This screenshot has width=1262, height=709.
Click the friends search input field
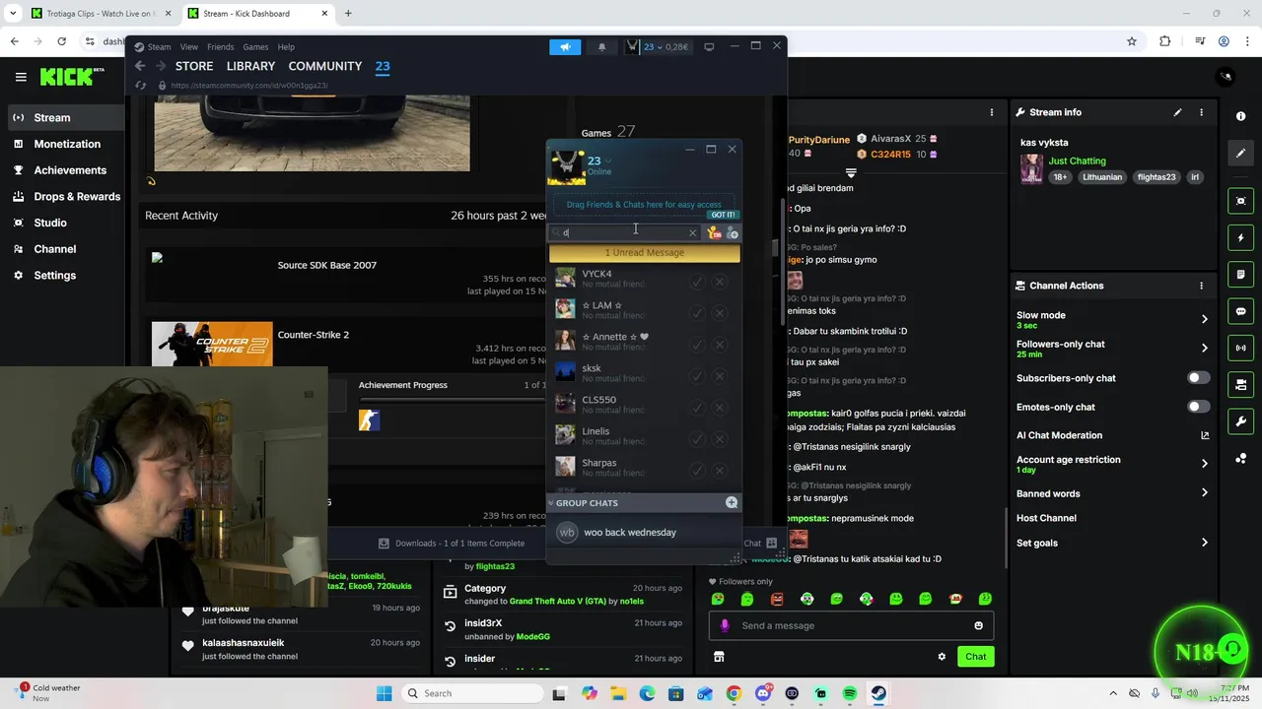[x=623, y=232]
